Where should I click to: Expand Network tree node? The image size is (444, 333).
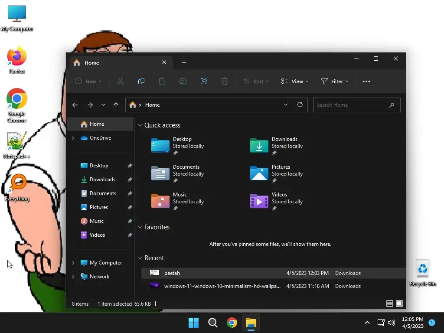(73, 277)
